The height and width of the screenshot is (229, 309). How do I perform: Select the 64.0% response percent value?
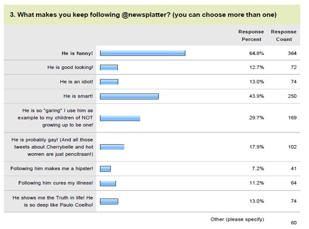256,53
